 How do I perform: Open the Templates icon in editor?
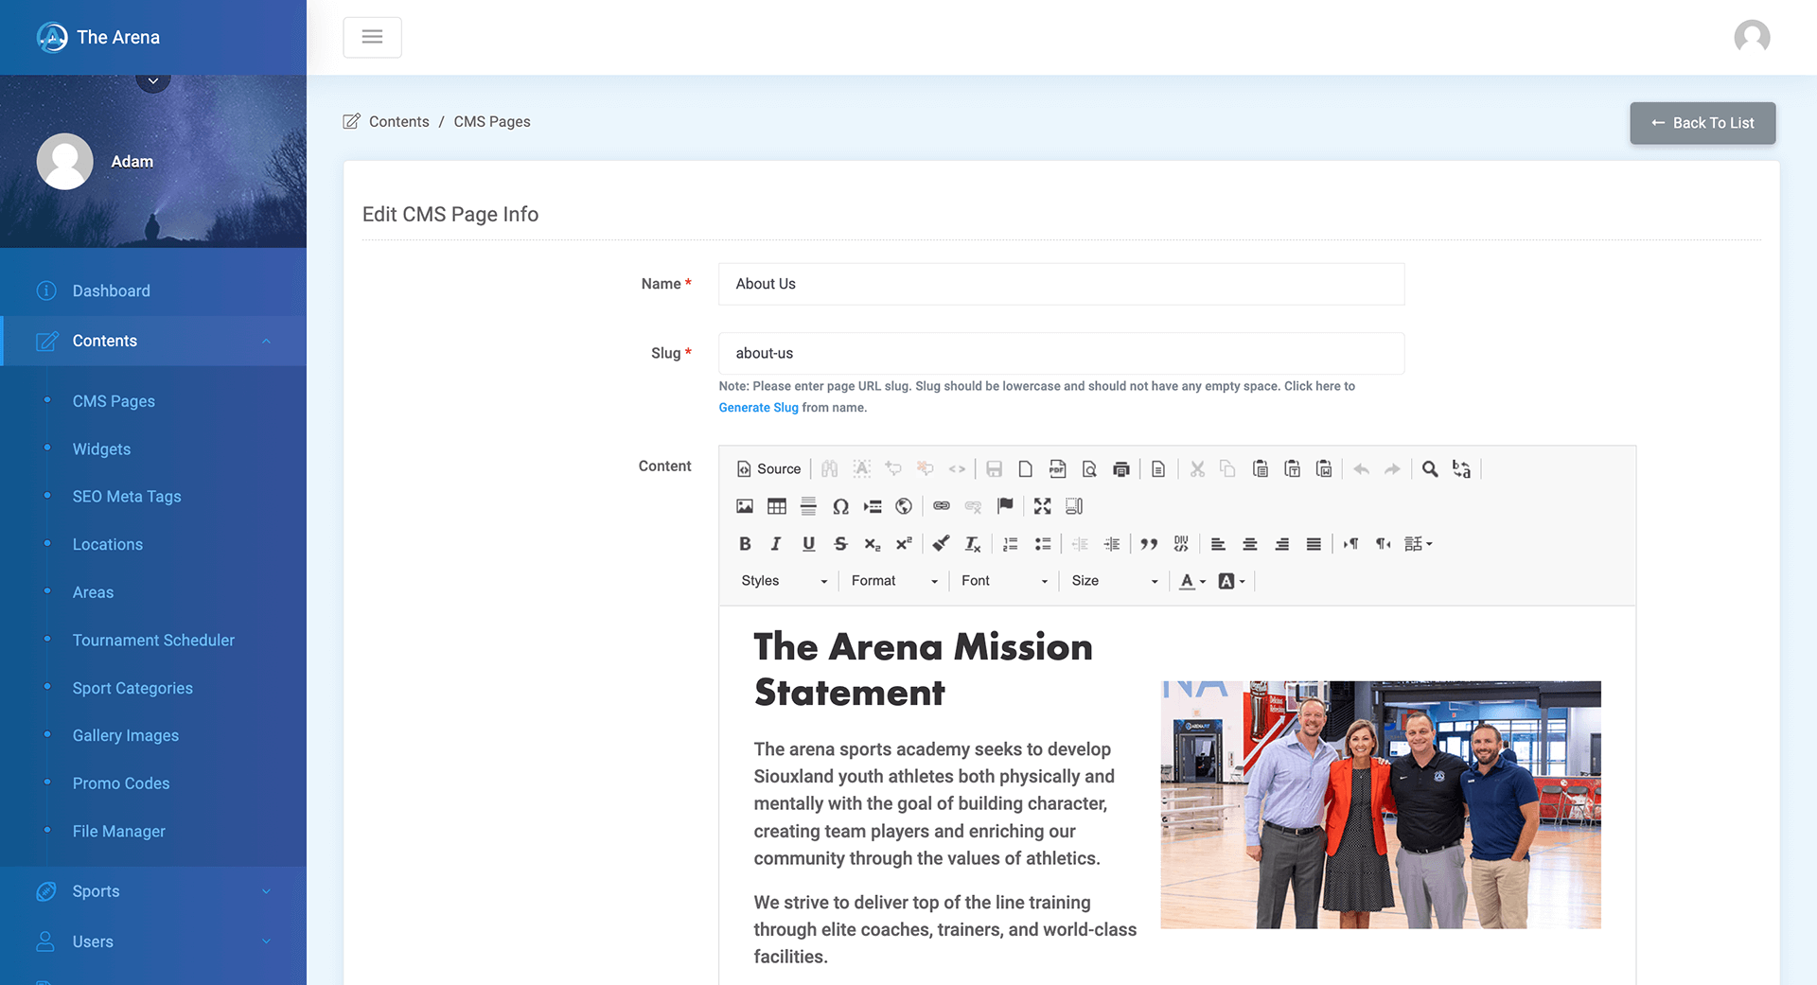click(x=1158, y=468)
